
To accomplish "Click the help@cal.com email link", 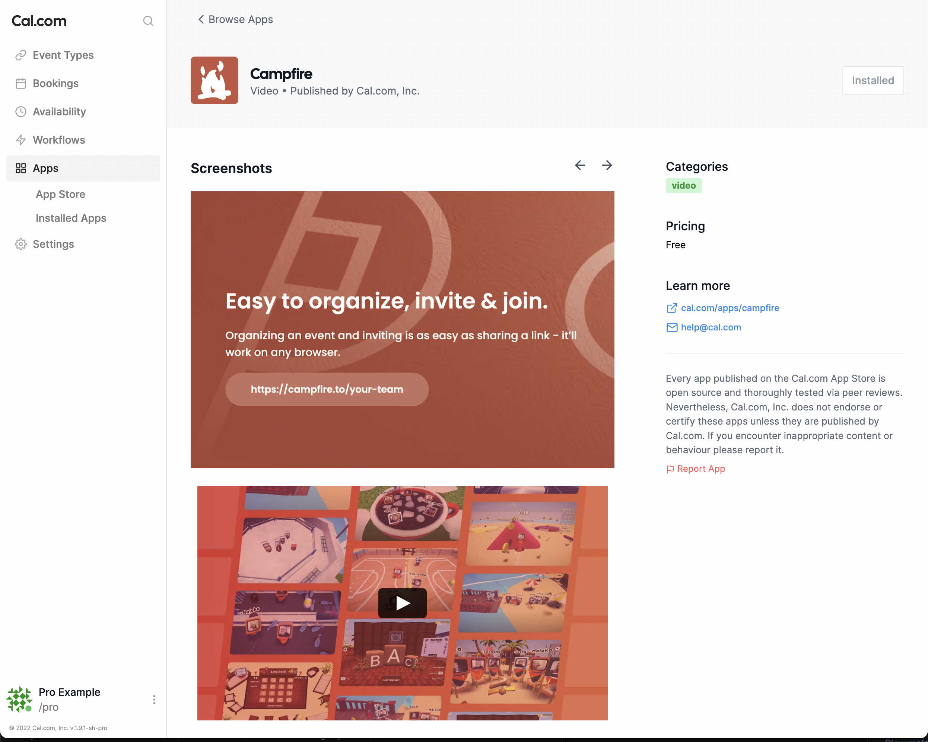I will click(x=711, y=327).
